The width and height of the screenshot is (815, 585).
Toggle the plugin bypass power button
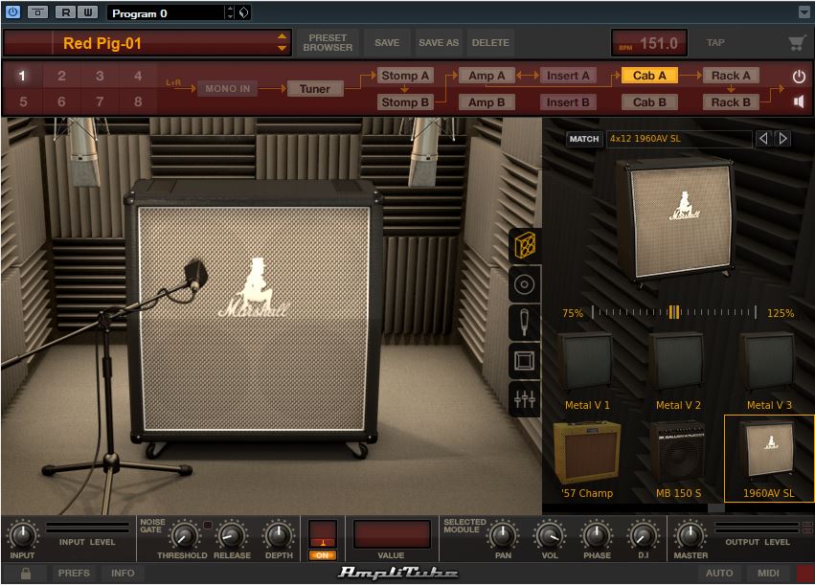12,12
